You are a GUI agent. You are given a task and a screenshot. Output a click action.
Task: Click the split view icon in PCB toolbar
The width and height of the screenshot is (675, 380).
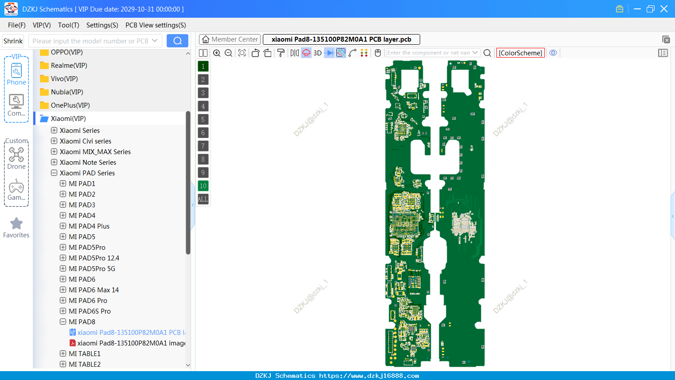click(203, 53)
